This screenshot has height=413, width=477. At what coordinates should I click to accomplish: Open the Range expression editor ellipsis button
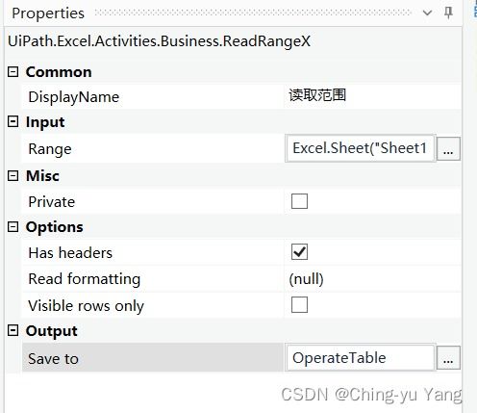pyautogui.click(x=448, y=148)
